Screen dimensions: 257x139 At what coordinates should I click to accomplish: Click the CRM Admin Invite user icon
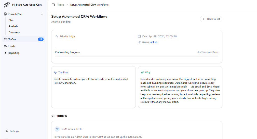[x=57, y=129]
